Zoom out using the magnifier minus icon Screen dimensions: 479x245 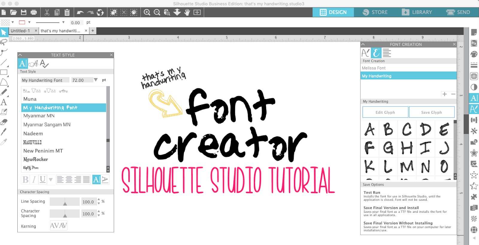point(157,12)
